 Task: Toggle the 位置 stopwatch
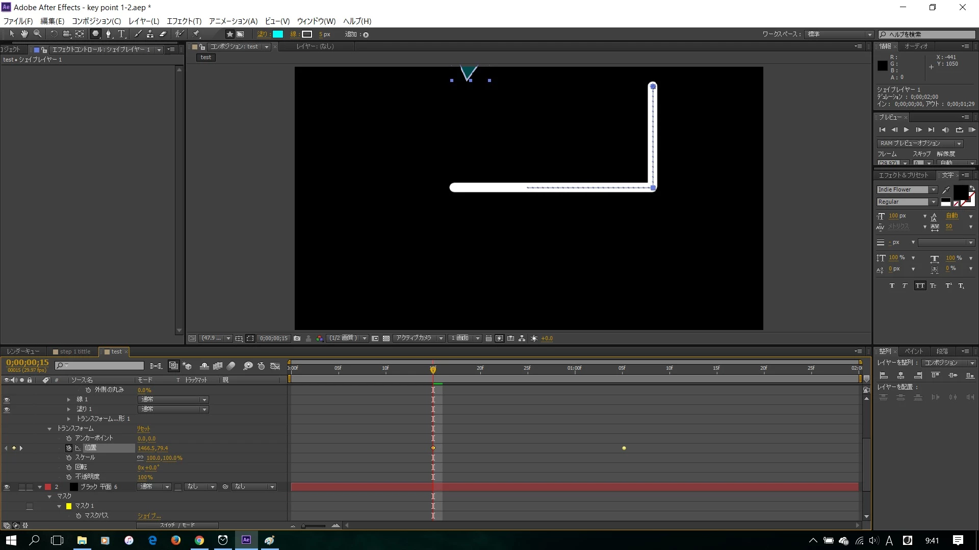69,448
